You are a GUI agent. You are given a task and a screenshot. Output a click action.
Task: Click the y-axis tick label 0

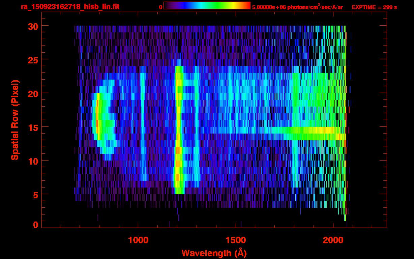click(35, 225)
